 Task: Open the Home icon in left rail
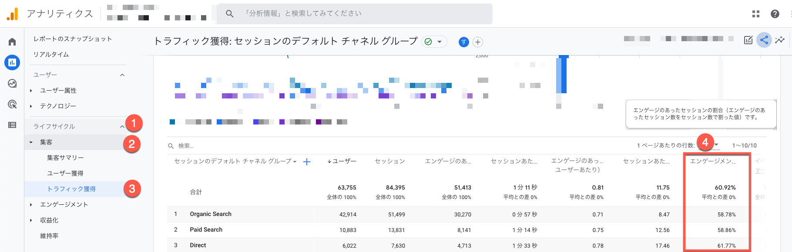coord(12,42)
